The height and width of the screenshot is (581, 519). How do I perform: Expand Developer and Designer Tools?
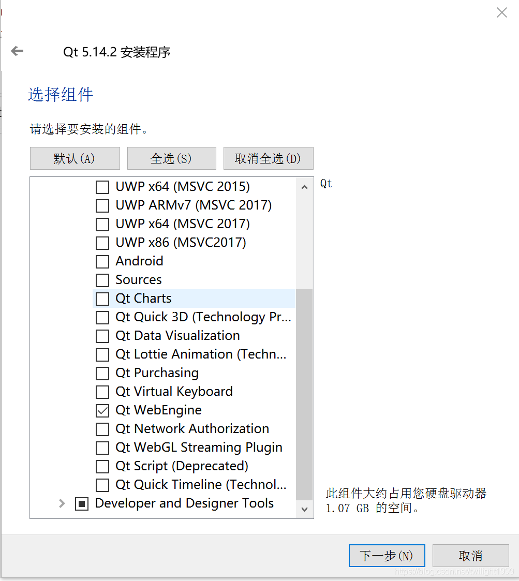(x=62, y=503)
